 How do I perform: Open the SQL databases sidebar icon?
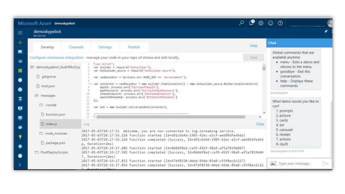[x=20, y=99]
